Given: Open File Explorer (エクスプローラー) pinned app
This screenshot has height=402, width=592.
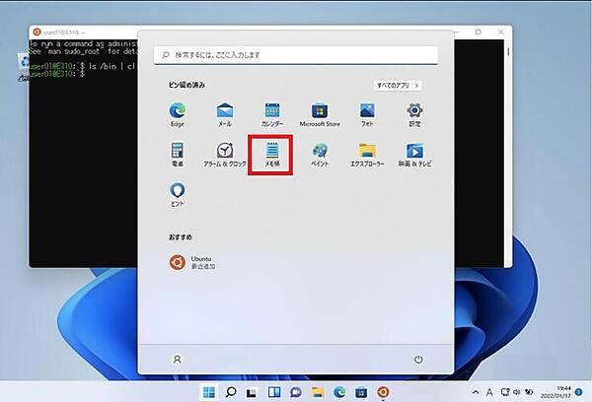Looking at the screenshot, I should tap(367, 155).
